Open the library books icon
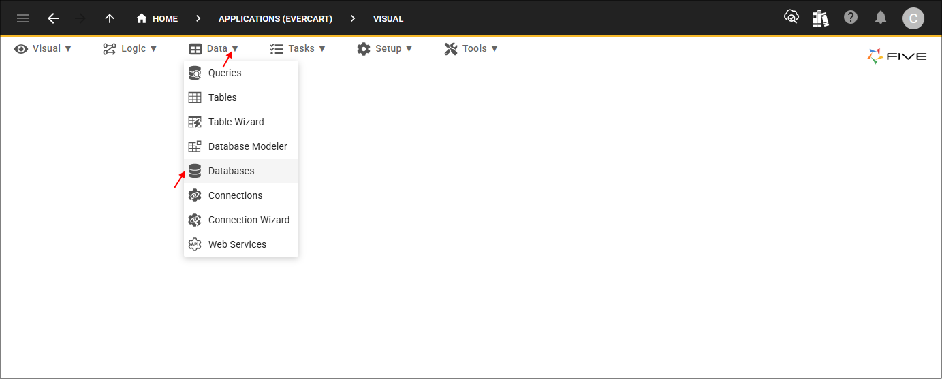The height and width of the screenshot is (379, 942). 821,18
